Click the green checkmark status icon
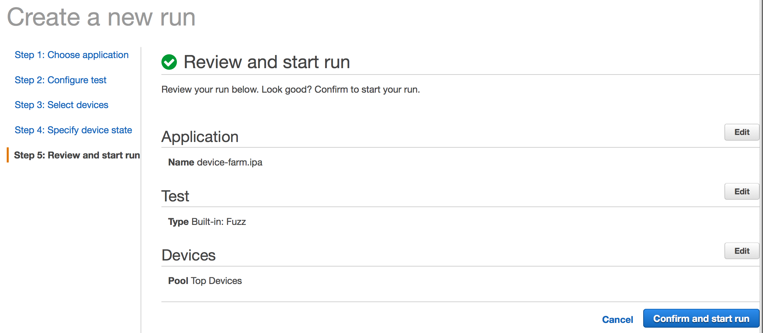Screen dimensions: 763x333 click(169, 62)
